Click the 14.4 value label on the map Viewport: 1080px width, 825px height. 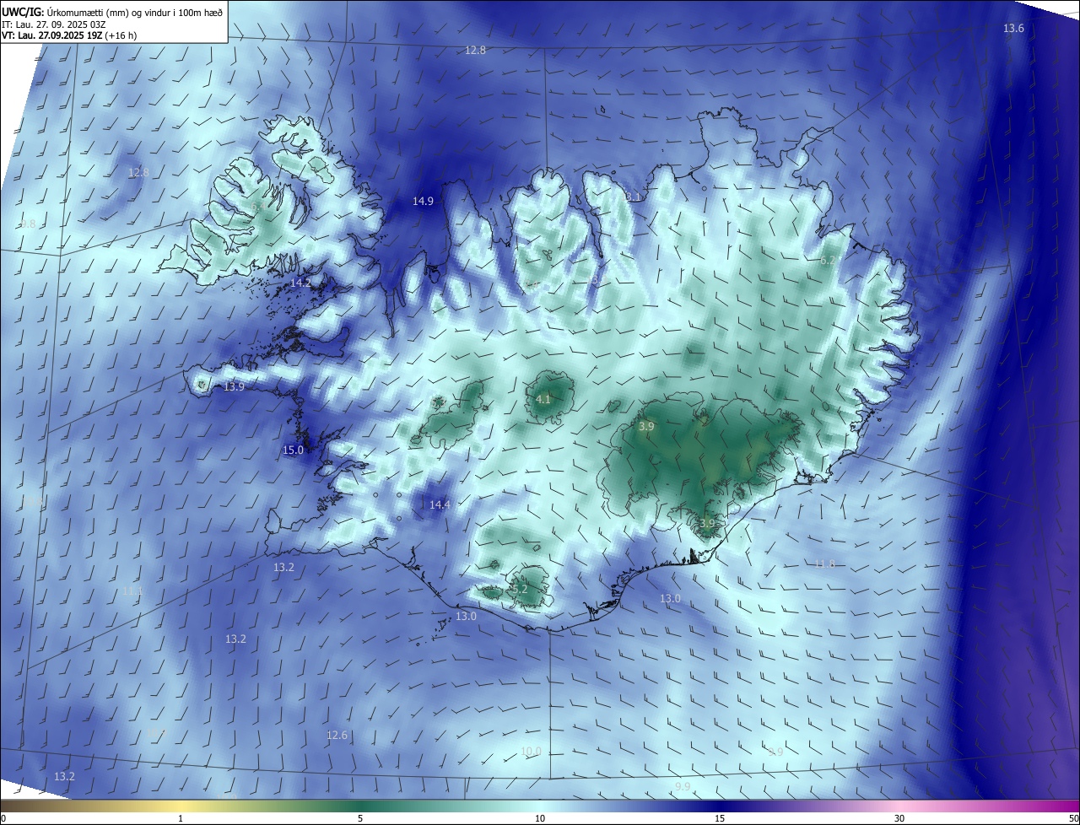coord(440,504)
